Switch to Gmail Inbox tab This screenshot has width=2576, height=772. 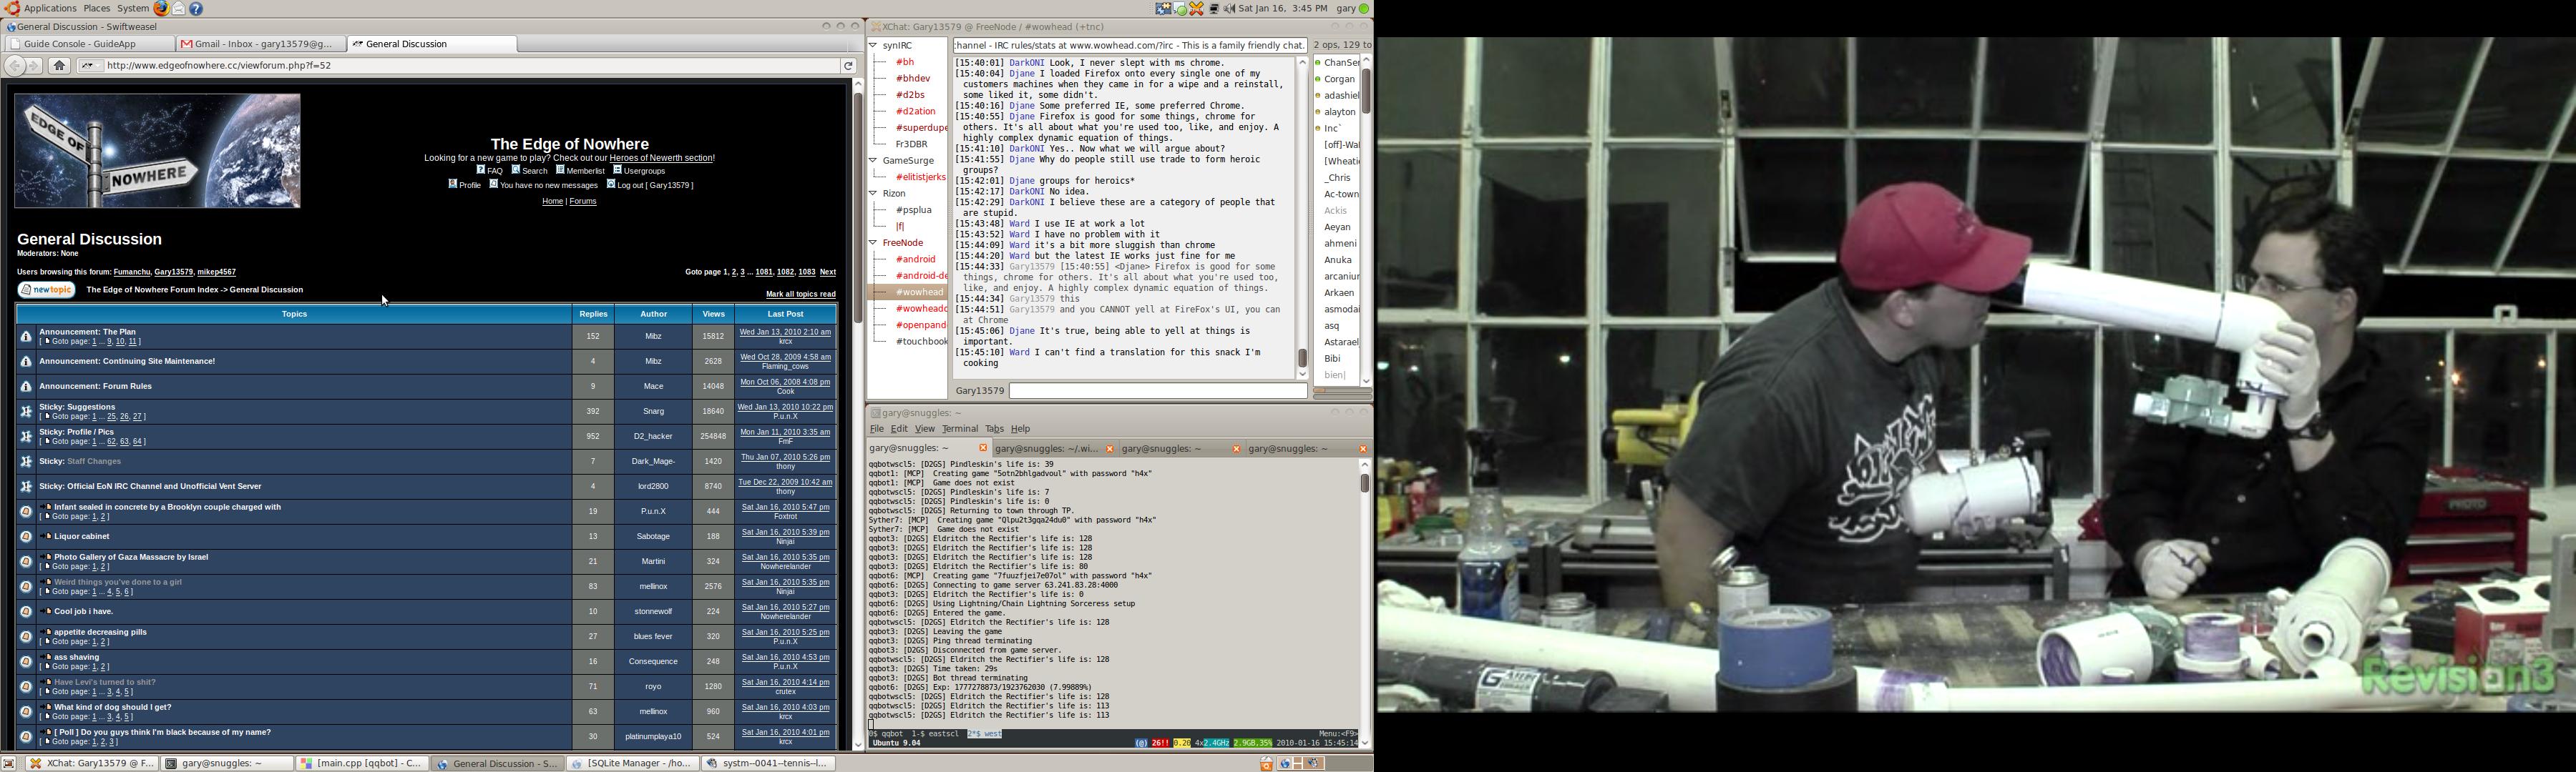click(x=263, y=44)
